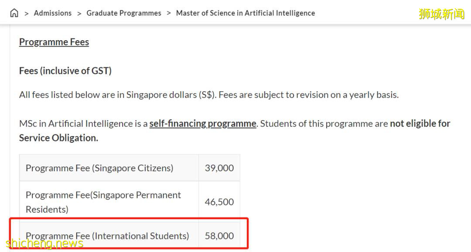Click the 46,500 Permanent Residents fee value

(x=219, y=201)
